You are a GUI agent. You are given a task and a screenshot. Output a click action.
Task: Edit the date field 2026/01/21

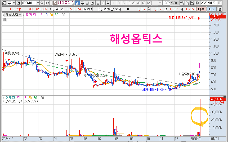coord(209,3)
